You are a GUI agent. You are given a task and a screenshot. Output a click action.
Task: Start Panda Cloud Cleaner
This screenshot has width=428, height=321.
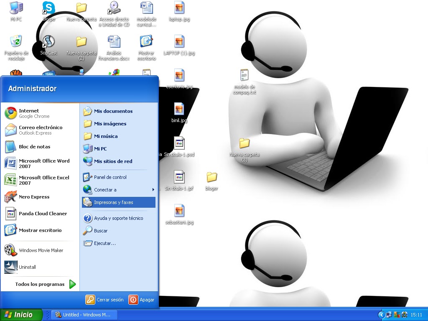click(40, 213)
